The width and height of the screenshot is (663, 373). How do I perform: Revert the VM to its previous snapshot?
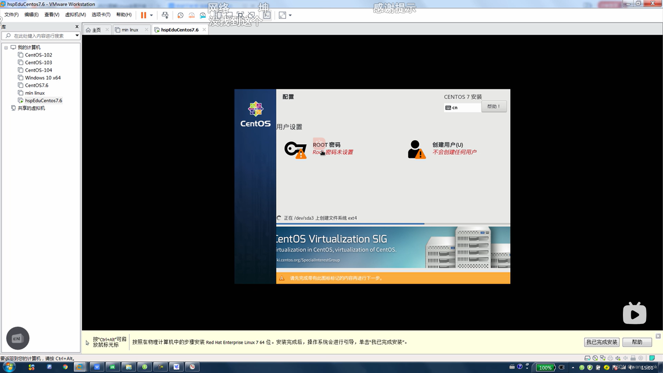tap(192, 15)
